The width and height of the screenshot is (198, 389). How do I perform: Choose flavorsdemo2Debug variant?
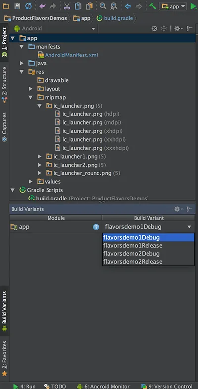tap(148, 254)
